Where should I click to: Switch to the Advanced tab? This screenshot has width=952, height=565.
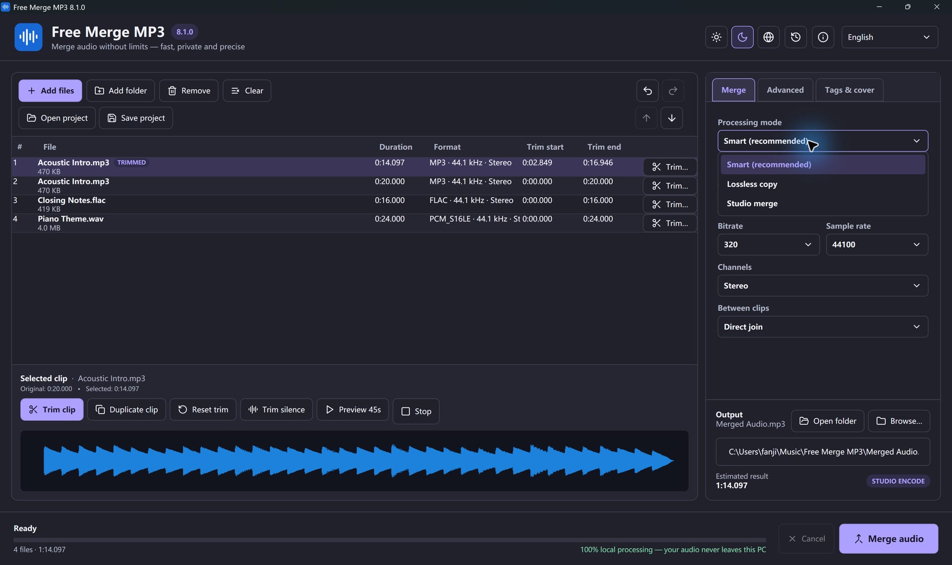click(x=785, y=90)
